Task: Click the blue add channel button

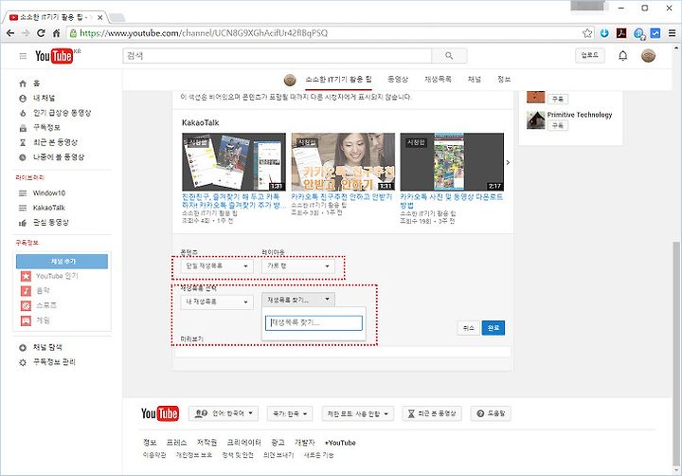Action: coord(63,262)
